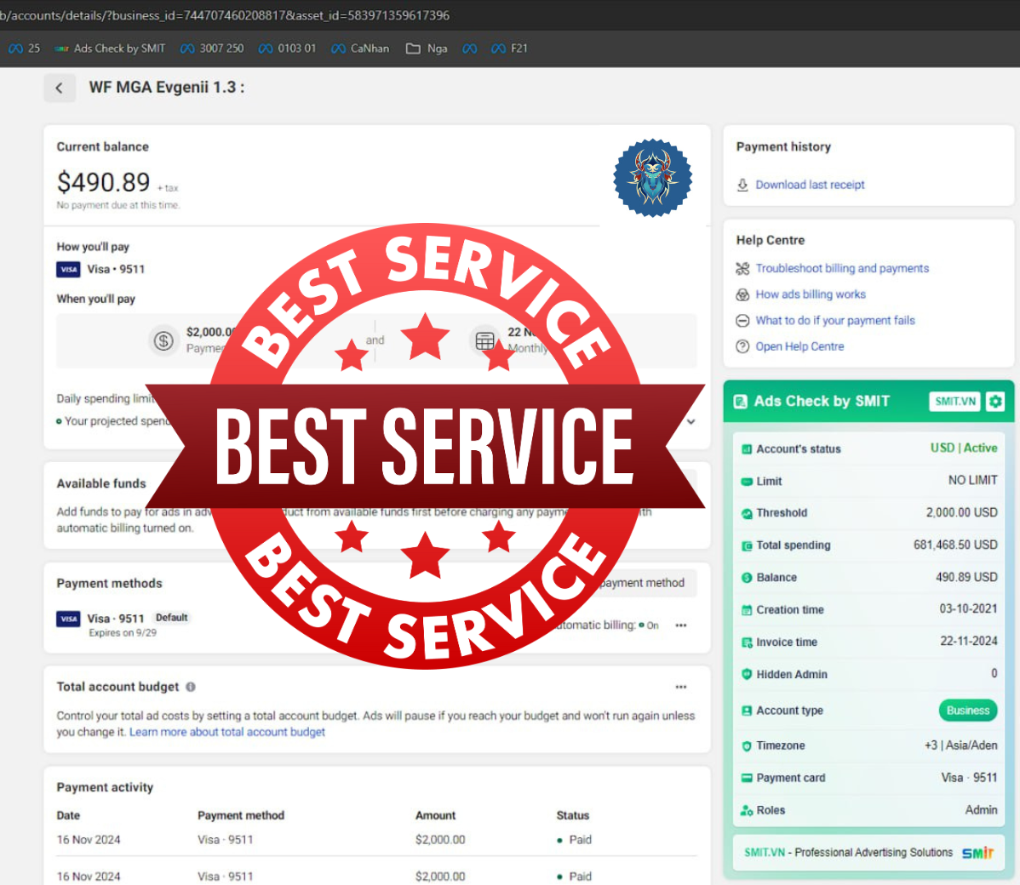Open the '3007 250' bookmark
This screenshot has width=1020, height=885.
[x=212, y=49]
